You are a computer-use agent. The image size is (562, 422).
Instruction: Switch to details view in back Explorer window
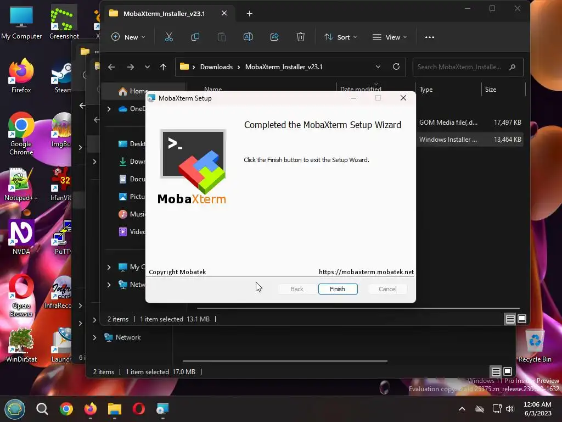(x=496, y=371)
